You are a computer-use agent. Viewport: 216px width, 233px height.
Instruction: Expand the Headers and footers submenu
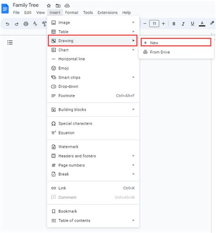tap(93, 156)
